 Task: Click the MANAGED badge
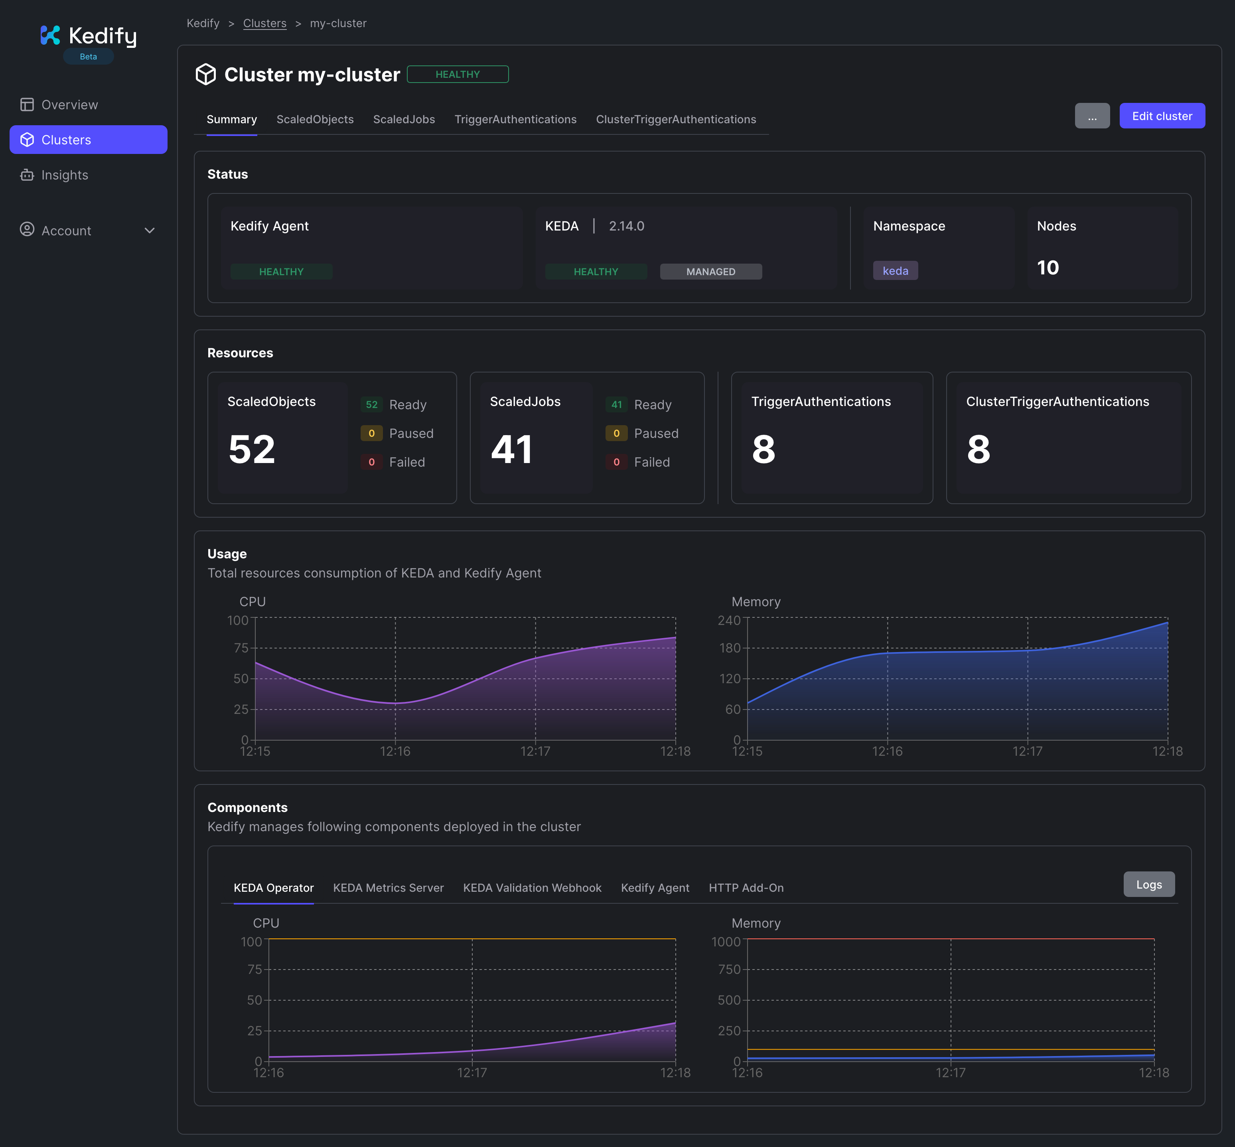point(711,272)
